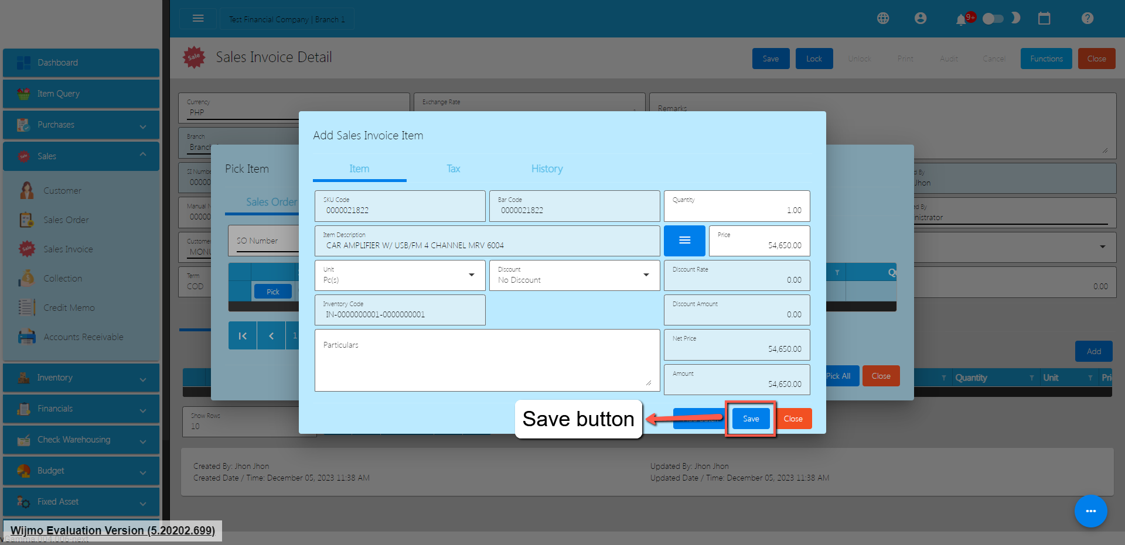This screenshot has height=545, width=1125.
Task: Click Close in Add Sales Invoice Item dialog
Action: tap(793, 419)
